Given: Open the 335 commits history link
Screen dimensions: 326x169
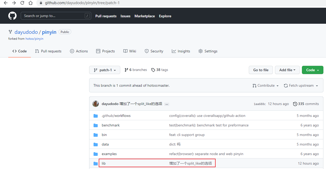Looking at the screenshot, I should (306, 104).
